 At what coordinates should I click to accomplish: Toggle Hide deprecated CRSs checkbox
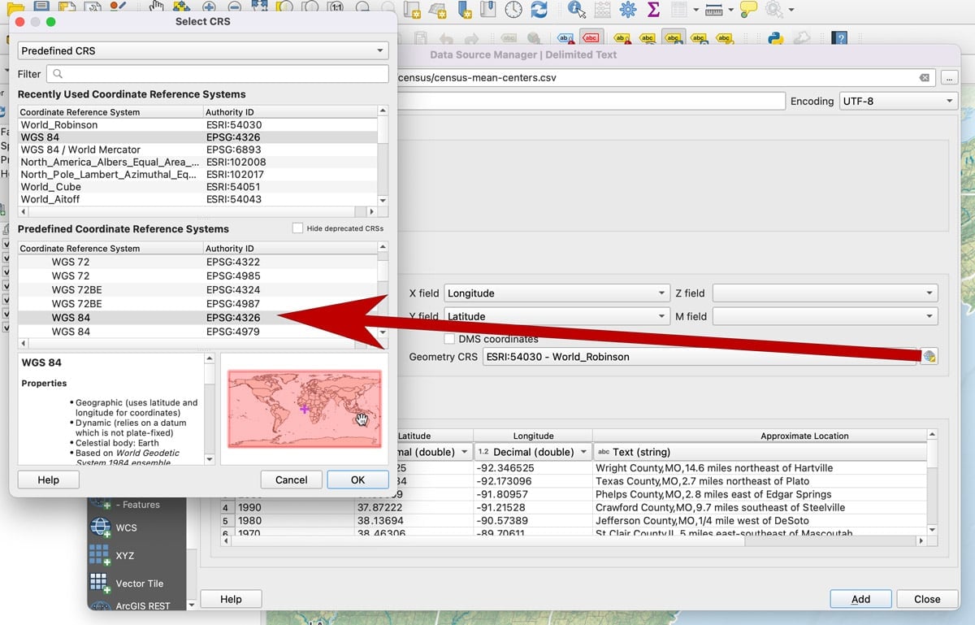(x=297, y=228)
